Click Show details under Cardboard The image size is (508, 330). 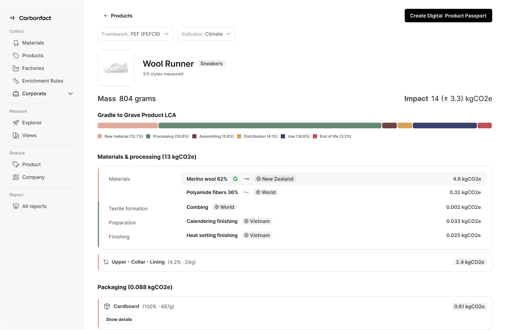coord(119,319)
